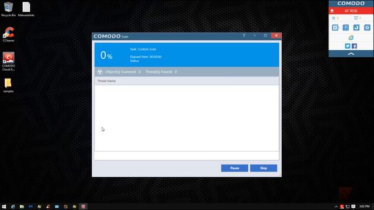
Task: Click the green circular-arrow task icon in the Comodo widget
Action: 356,27
